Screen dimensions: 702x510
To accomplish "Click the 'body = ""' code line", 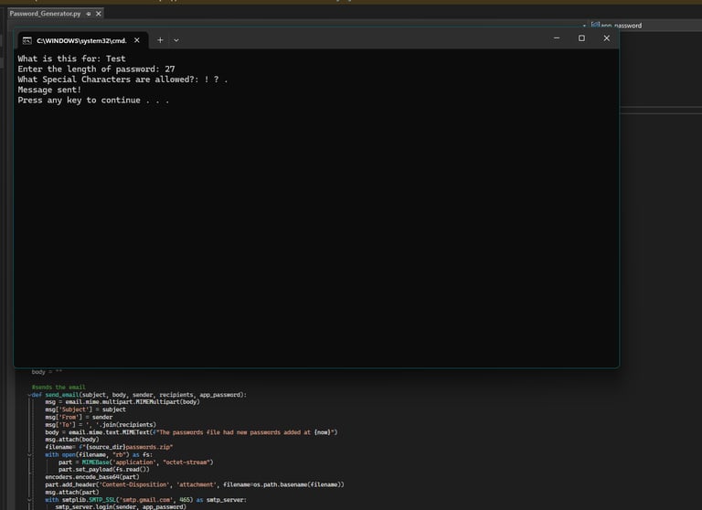I will coord(47,372).
